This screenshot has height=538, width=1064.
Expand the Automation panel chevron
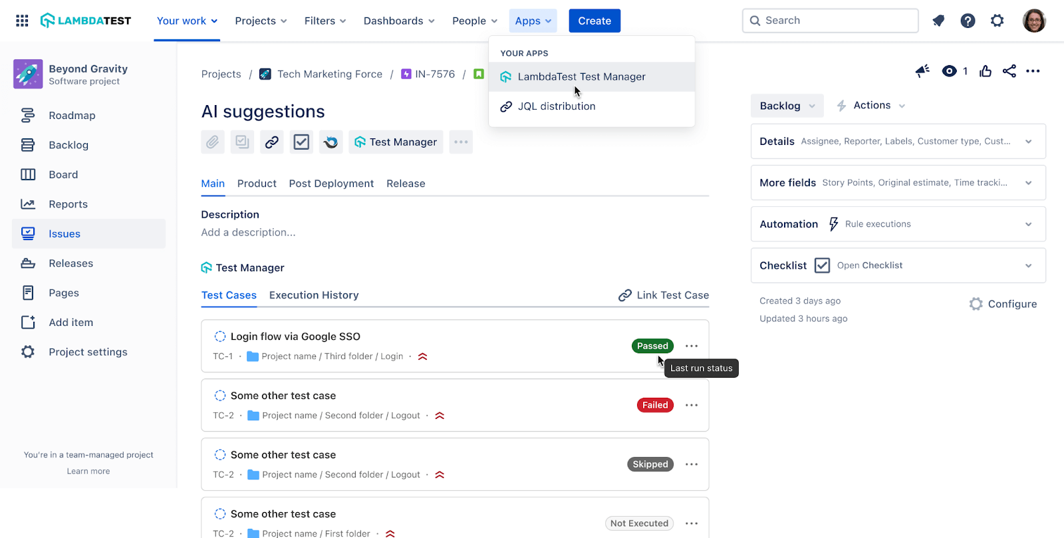(x=1029, y=224)
